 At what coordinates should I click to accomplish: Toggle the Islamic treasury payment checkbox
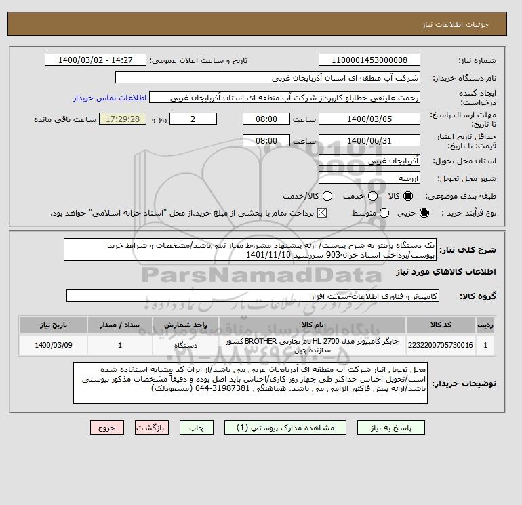322,213
